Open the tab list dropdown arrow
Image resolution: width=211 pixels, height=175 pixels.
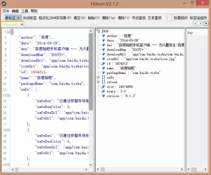(x=206, y=23)
